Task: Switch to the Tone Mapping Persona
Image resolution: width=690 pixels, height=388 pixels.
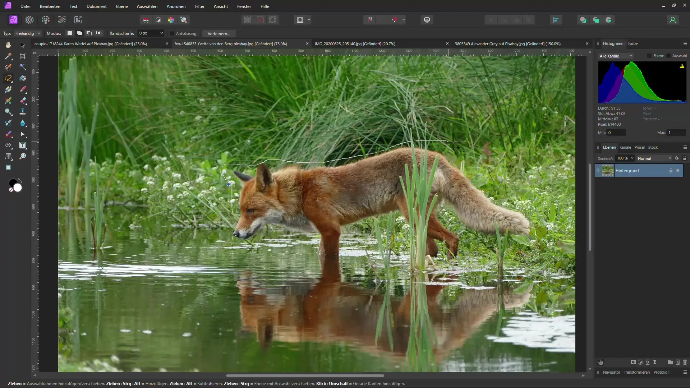Action: click(62, 20)
